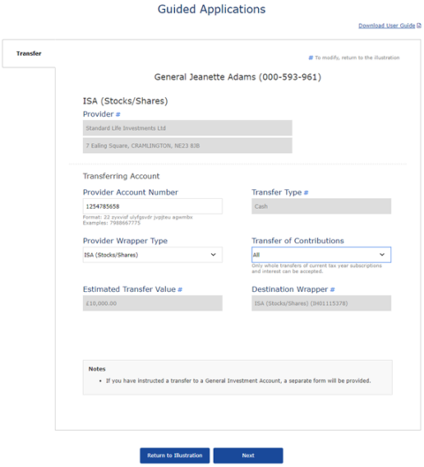The width and height of the screenshot is (424, 467).
Task: Click the hash icon next to Provider
Action: 117,114
